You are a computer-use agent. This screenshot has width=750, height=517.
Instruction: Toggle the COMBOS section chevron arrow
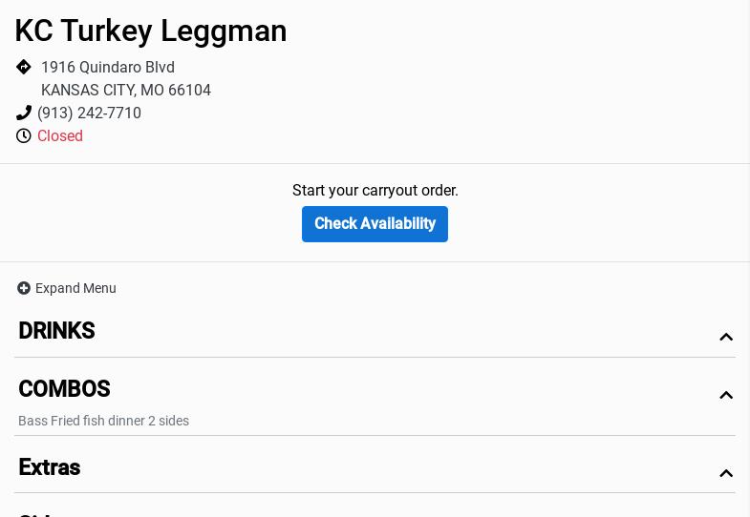point(726,395)
